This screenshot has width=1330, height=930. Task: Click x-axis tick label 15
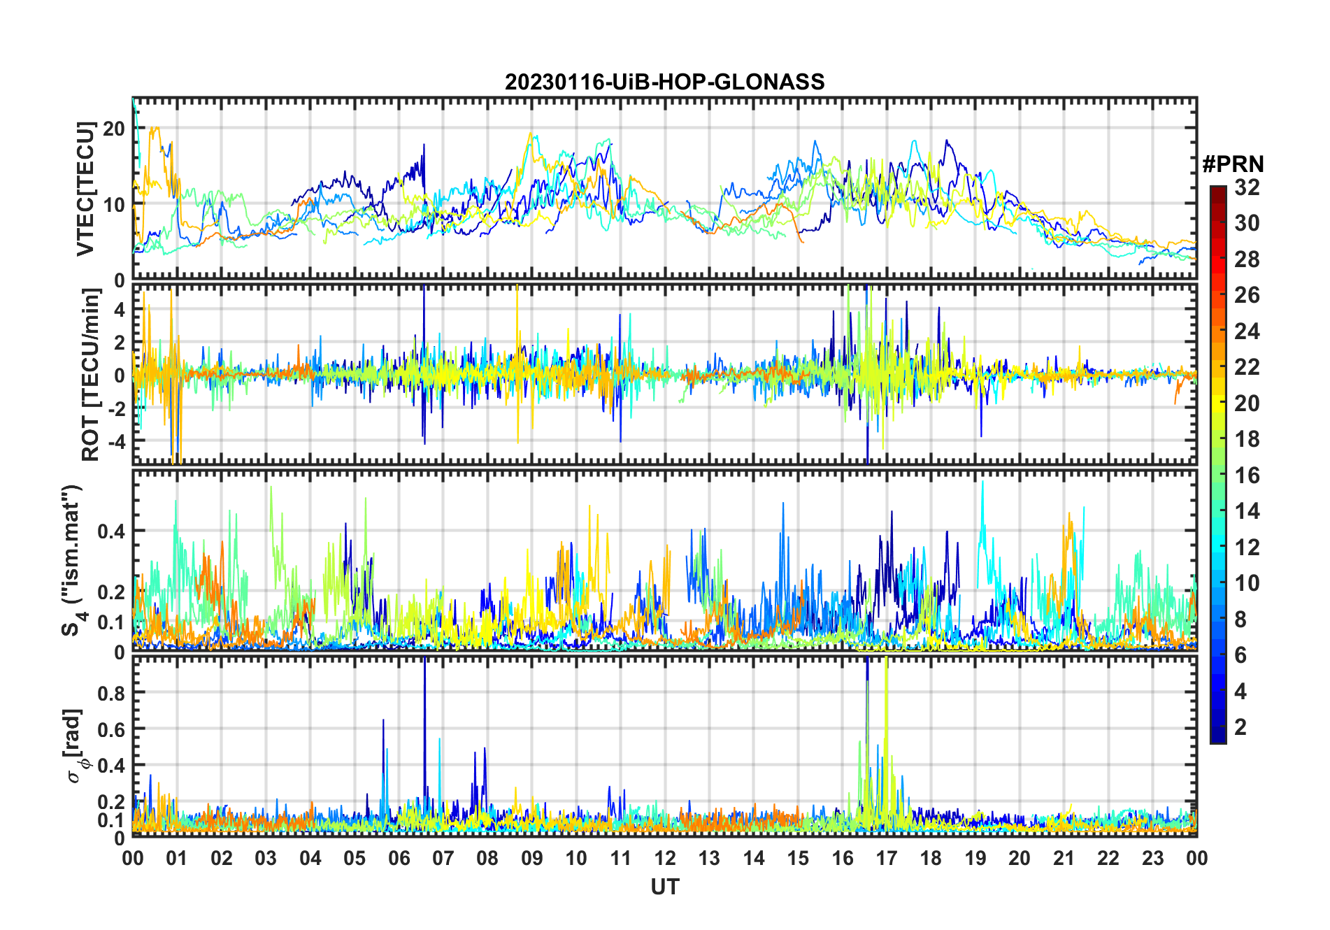(x=798, y=858)
